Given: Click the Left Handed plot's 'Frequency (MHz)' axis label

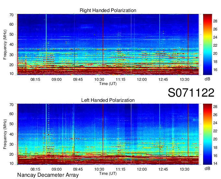Looking at the screenshot, I should click(5, 134).
